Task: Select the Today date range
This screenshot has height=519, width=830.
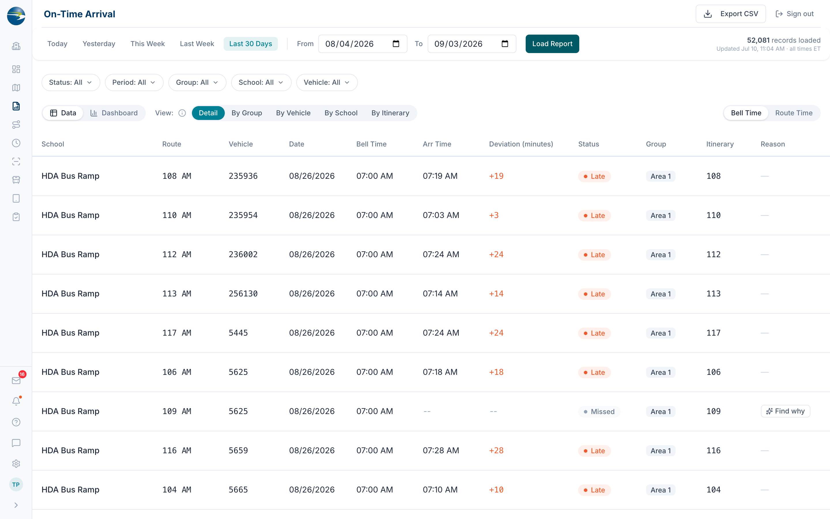Action: [57, 44]
